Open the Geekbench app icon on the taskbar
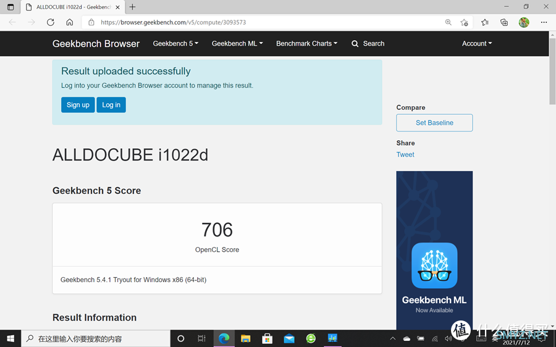Image resolution: width=556 pixels, height=347 pixels. tap(332, 338)
